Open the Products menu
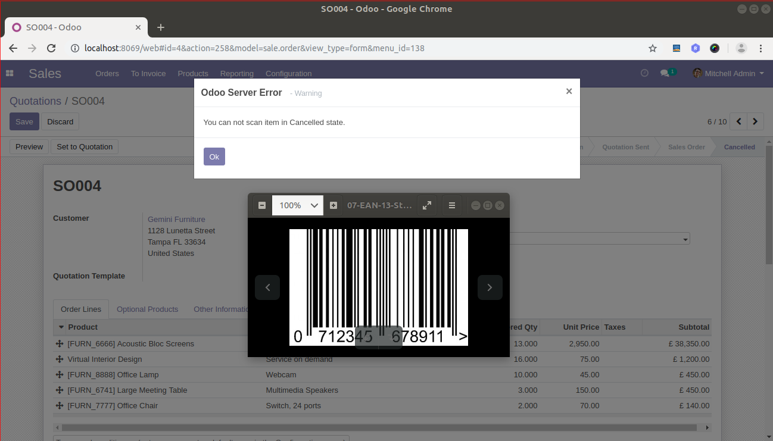Image resolution: width=773 pixels, height=441 pixels. pyautogui.click(x=193, y=74)
